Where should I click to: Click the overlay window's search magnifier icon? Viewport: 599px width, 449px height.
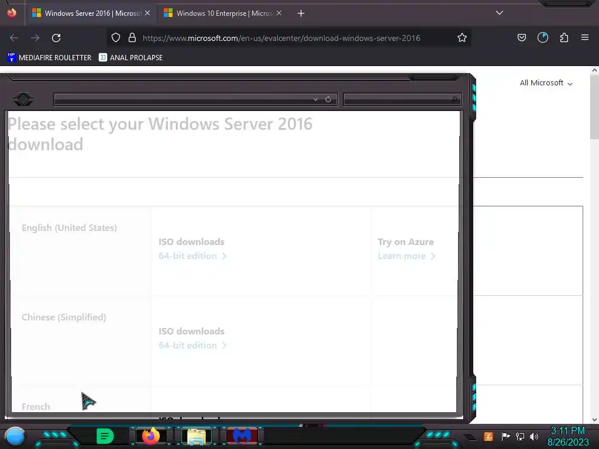(455, 99)
